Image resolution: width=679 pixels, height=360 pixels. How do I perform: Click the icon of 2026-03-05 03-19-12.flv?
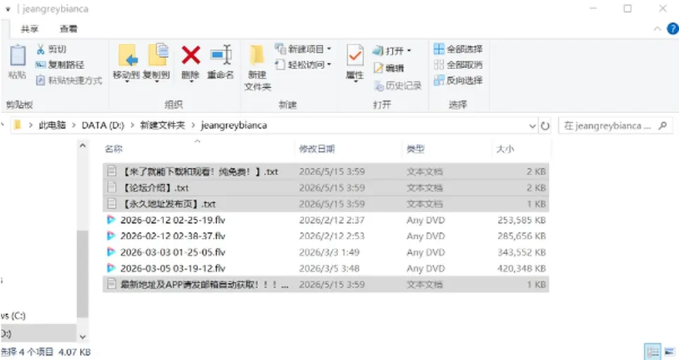(x=111, y=268)
